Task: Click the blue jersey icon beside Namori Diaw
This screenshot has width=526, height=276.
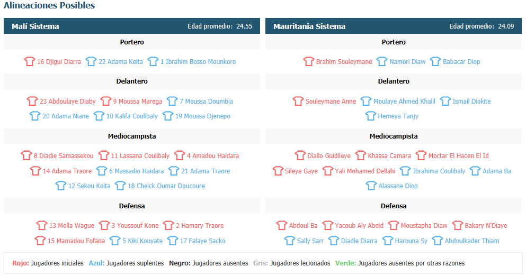Action: point(382,61)
